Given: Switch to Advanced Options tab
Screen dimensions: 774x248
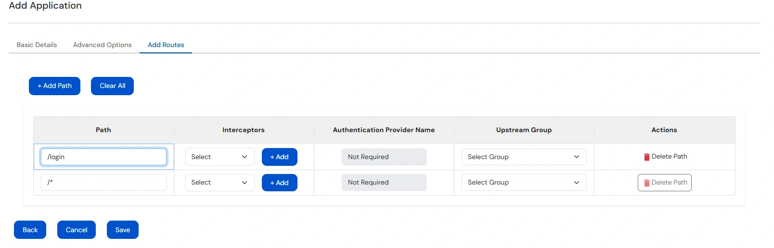Looking at the screenshot, I should pyautogui.click(x=102, y=45).
